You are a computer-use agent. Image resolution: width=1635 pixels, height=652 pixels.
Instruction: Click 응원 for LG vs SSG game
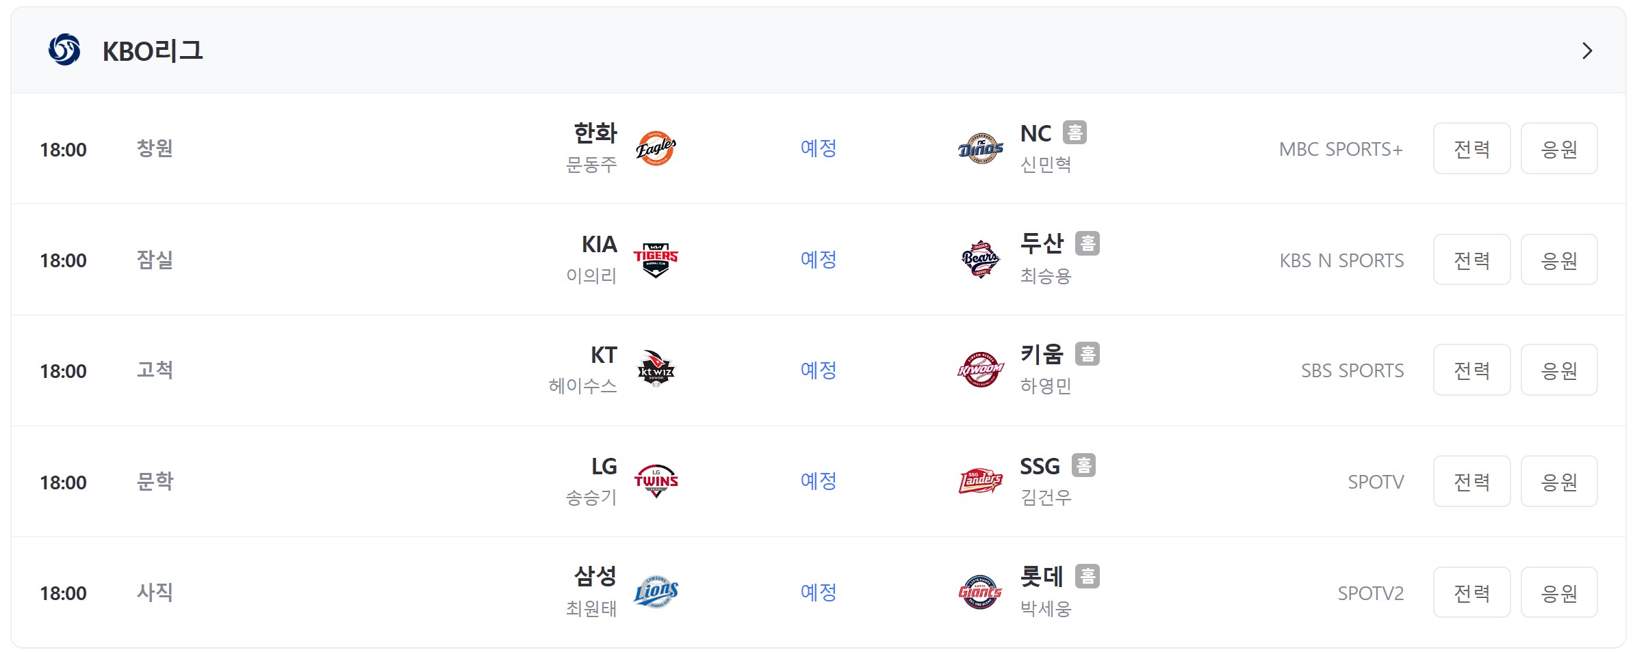pyautogui.click(x=1559, y=481)
